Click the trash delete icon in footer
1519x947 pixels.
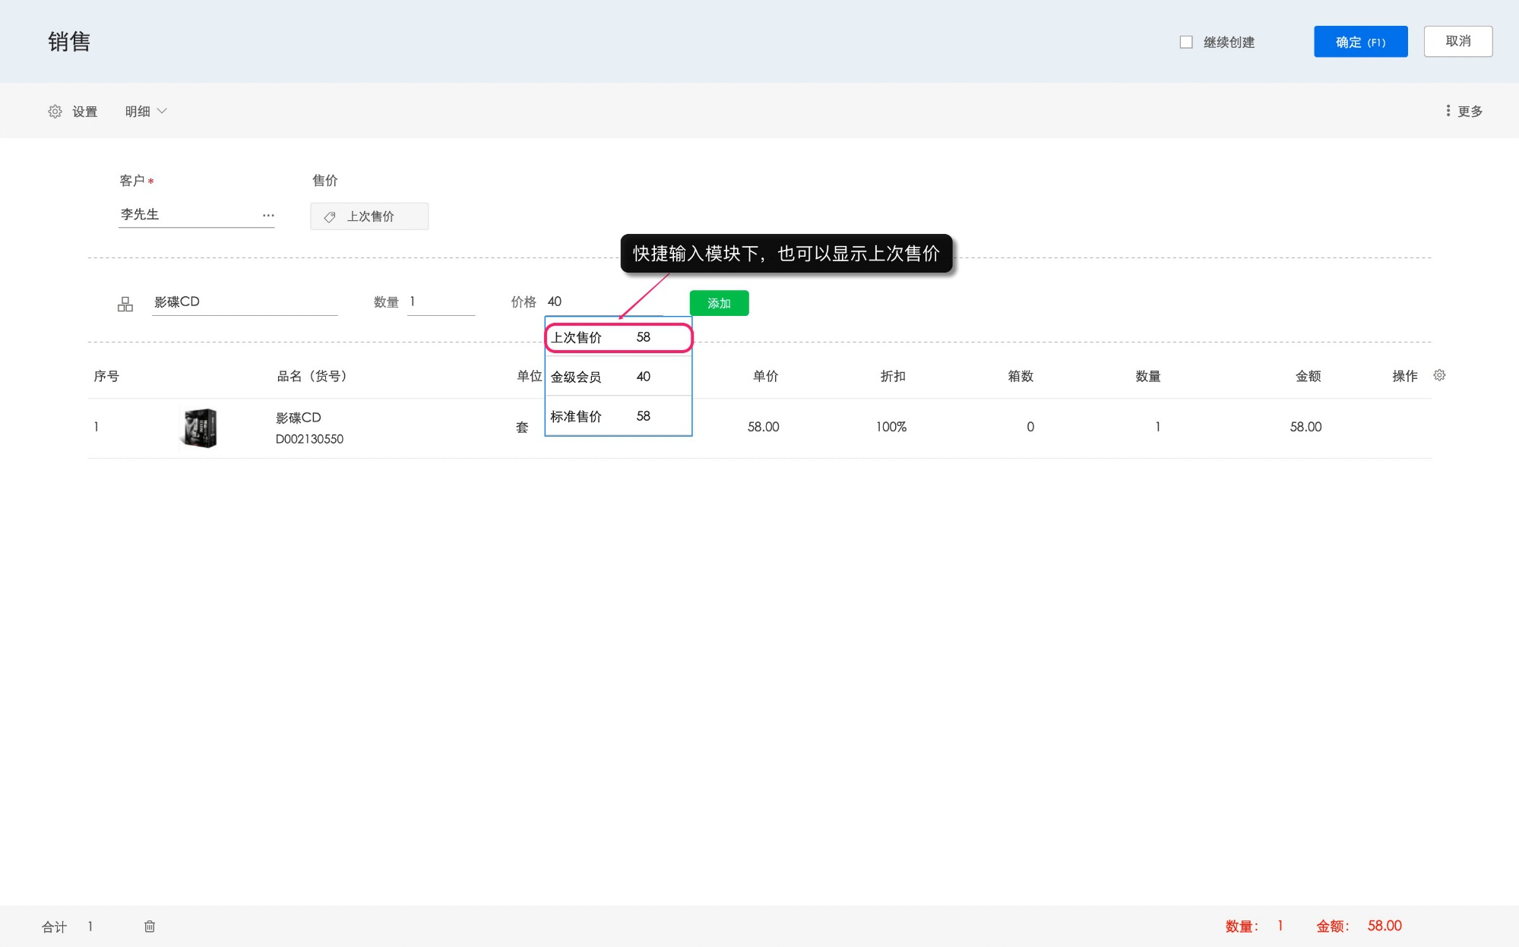[150, 926]
